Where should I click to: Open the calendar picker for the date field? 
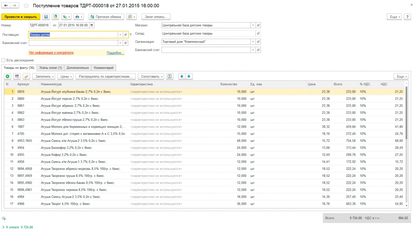[92, 25]
